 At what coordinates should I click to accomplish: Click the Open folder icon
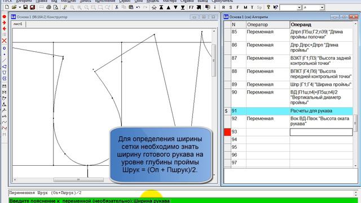pyautogui.click(x=14, y=7)
